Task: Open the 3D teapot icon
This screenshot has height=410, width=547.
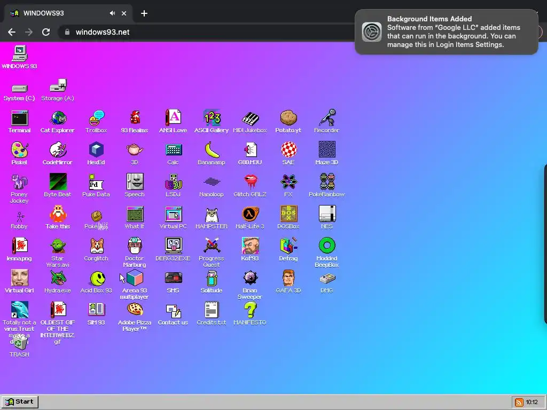Action: [x=135, y=150]
